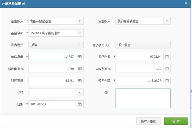The width and height of the screenshot is (192, 128).
Task: Click the 保存并继续 button
Action: click(x=149, y=121)
